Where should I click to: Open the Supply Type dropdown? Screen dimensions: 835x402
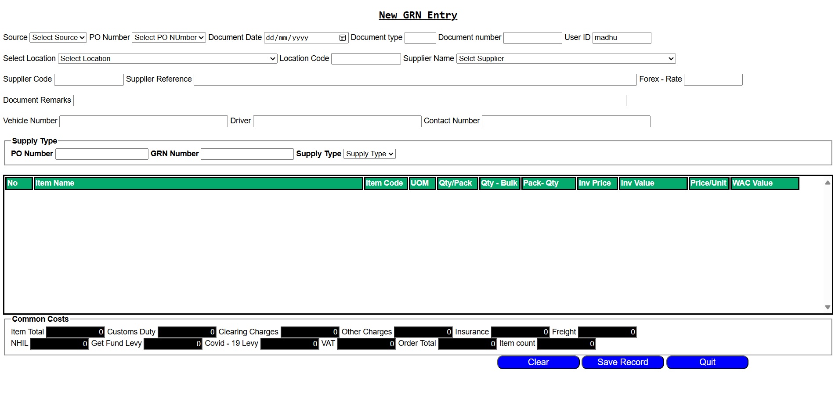(369, 154)
